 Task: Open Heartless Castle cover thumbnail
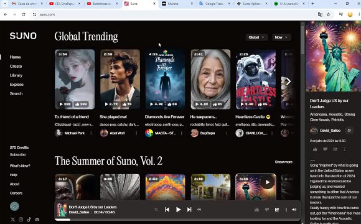(x=256, y=79)
